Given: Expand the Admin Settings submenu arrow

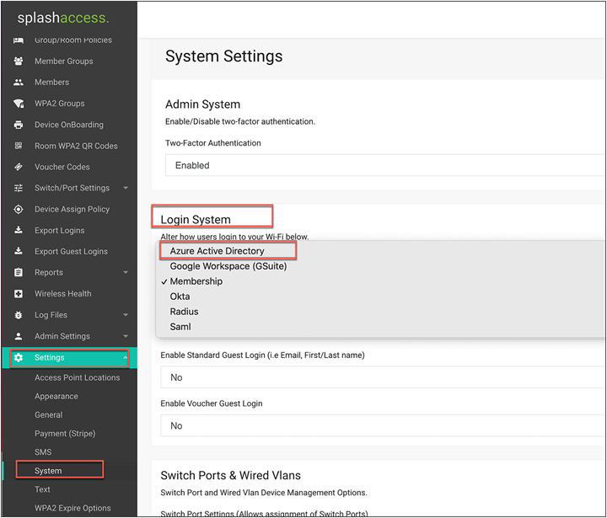Looking at the screenshot, I should [126, 336].
